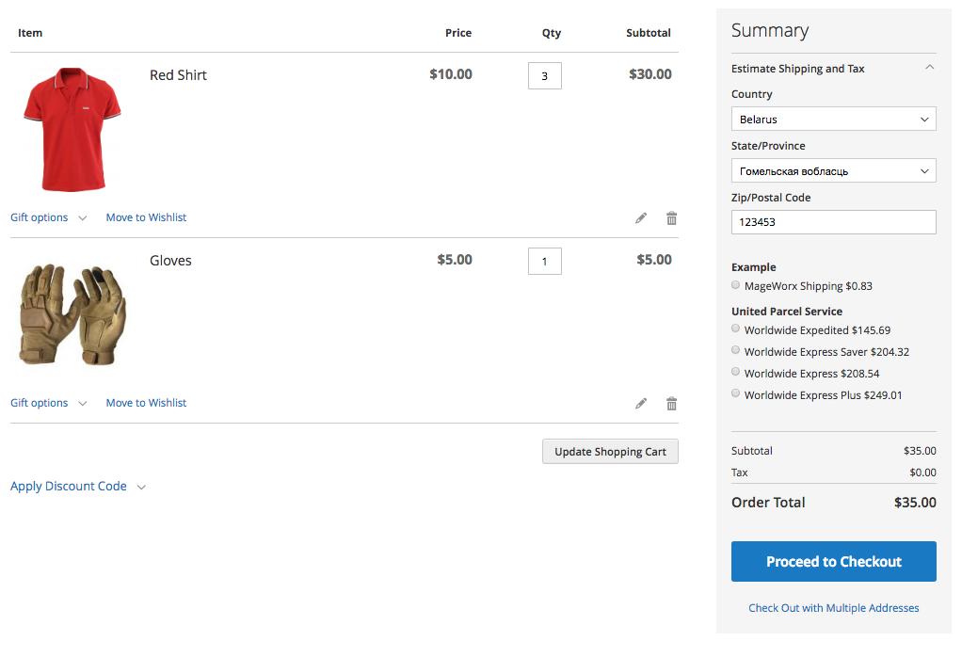Click the Zip/Postal Code input field
Viewport: 962px width, 657px height.
pyautogui.click(x=833, y=222)
